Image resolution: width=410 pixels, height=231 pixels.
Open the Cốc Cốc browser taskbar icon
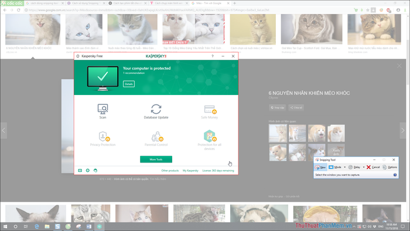(68, 226)
